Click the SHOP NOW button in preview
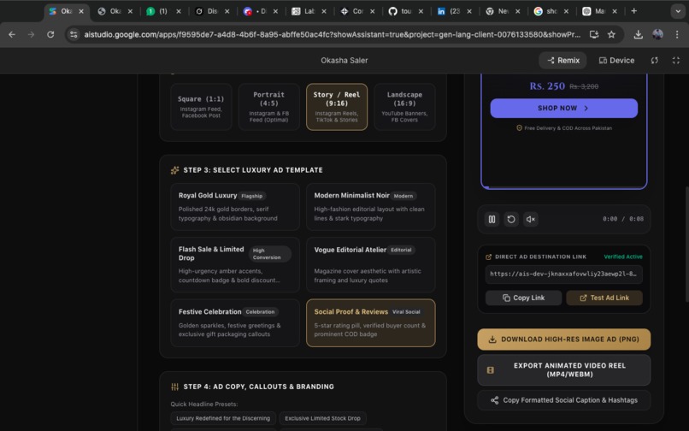The width and height of the screenshot is (689, 431). (564, 109)
